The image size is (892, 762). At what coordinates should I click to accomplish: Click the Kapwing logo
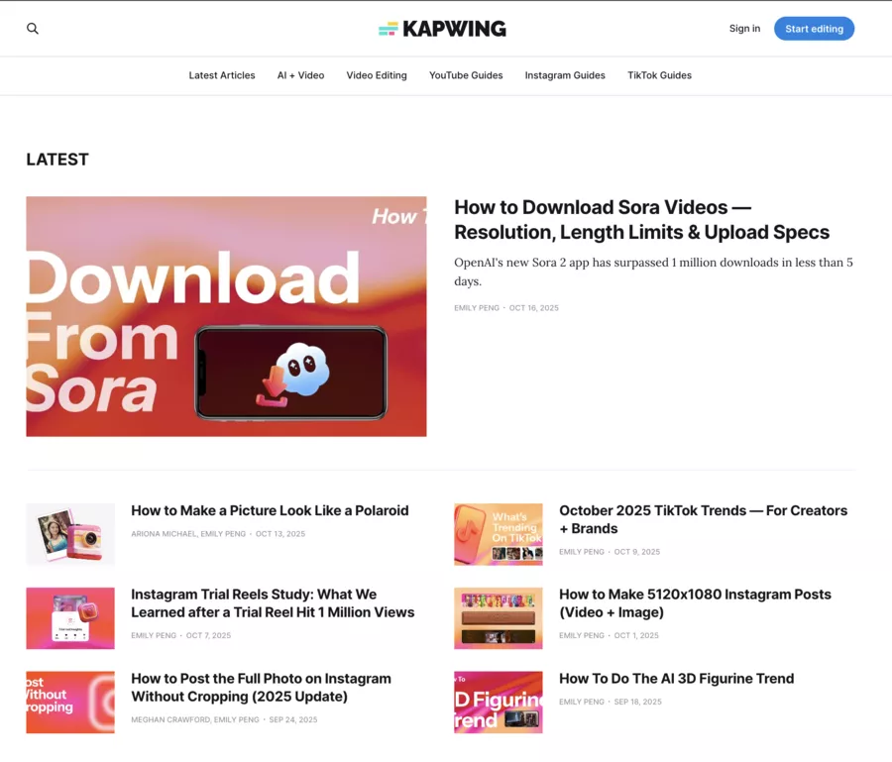441,29
